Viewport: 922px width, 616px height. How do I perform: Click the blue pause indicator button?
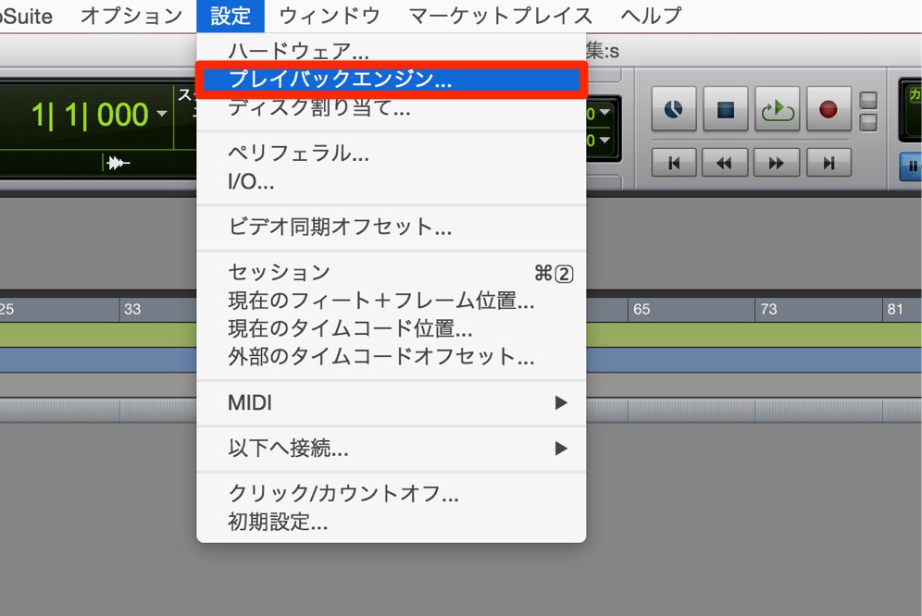(912, 166)
